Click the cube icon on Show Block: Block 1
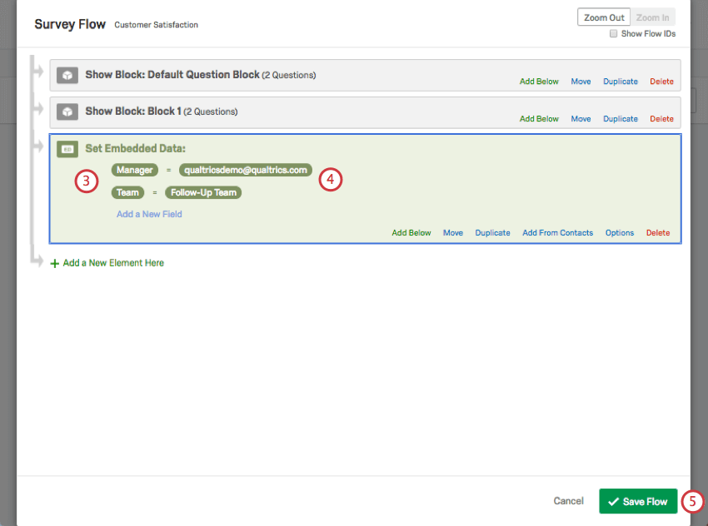The width and height of the screenshot is (708, 526). pyautogui.click(x=67, y=112)
